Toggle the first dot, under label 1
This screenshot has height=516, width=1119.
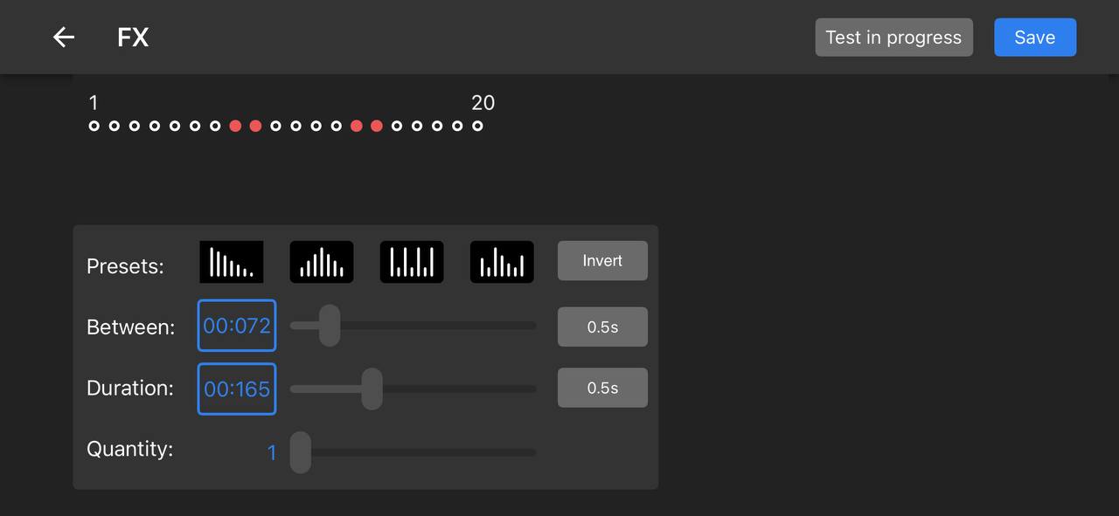tap(94, 126)
